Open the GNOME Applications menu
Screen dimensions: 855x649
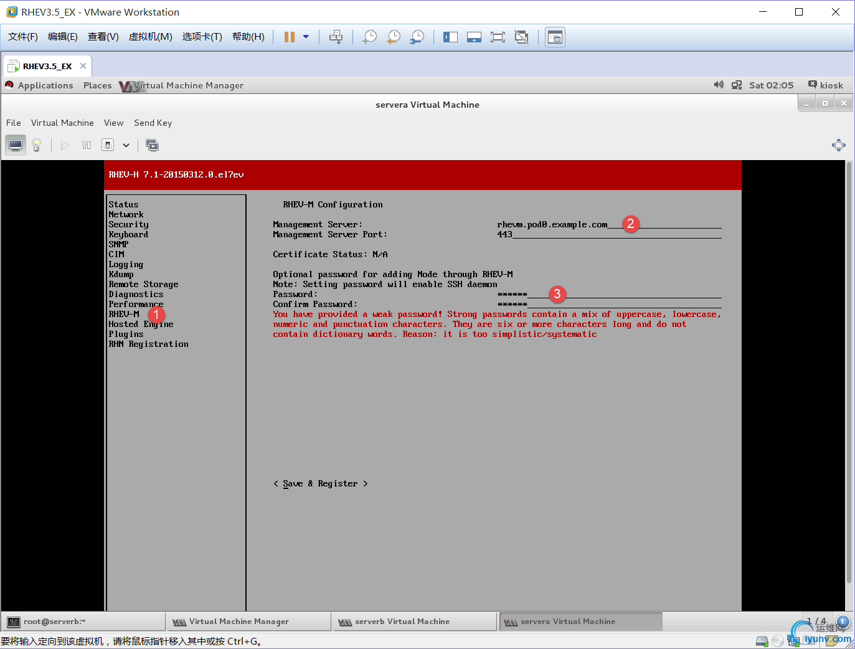[x=45, y=85]
